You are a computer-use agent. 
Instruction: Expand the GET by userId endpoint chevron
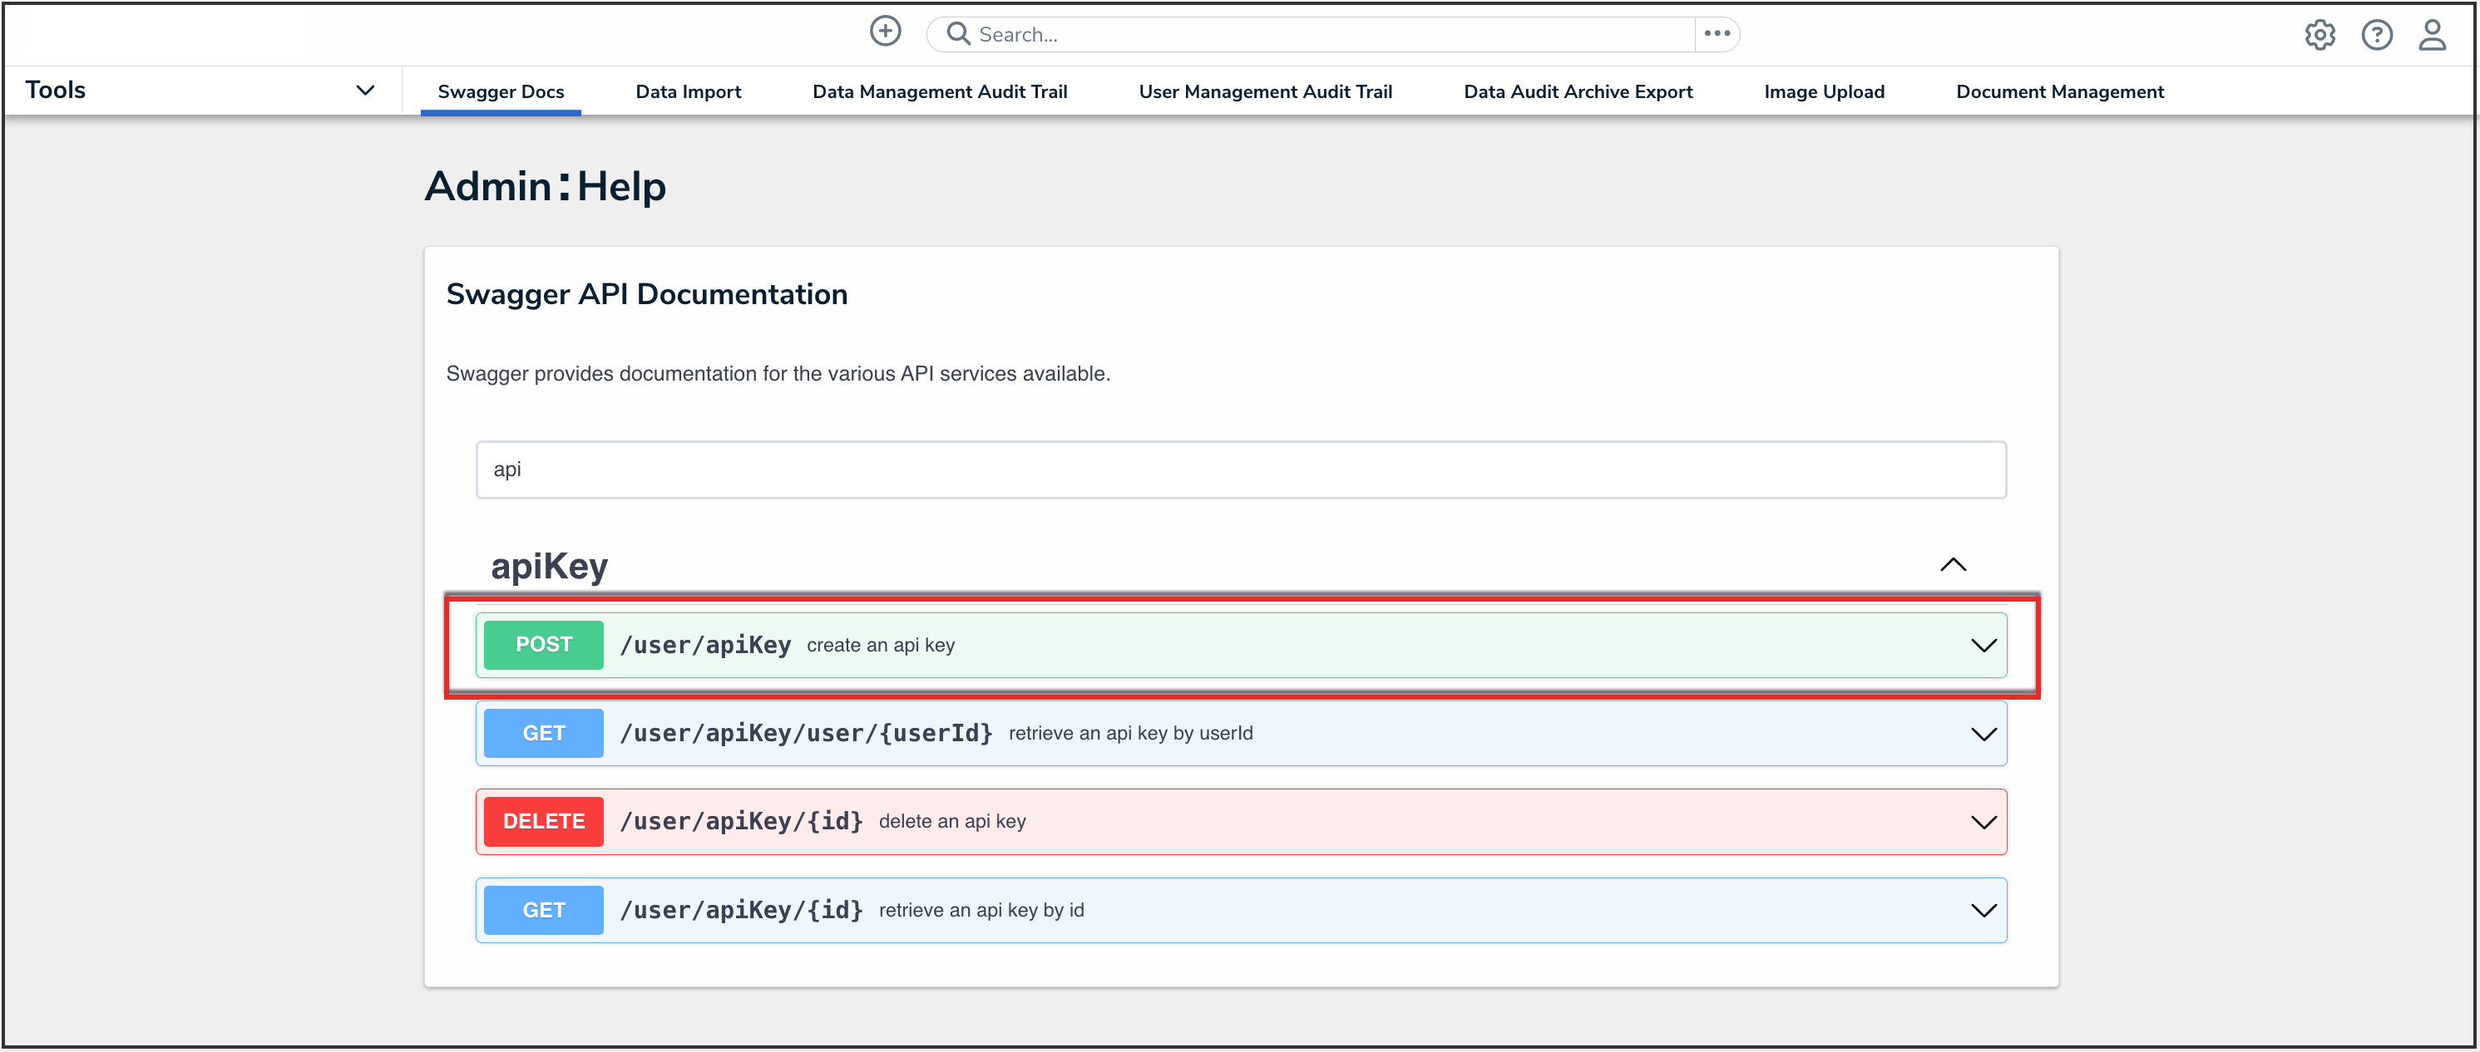point(1984,734)
